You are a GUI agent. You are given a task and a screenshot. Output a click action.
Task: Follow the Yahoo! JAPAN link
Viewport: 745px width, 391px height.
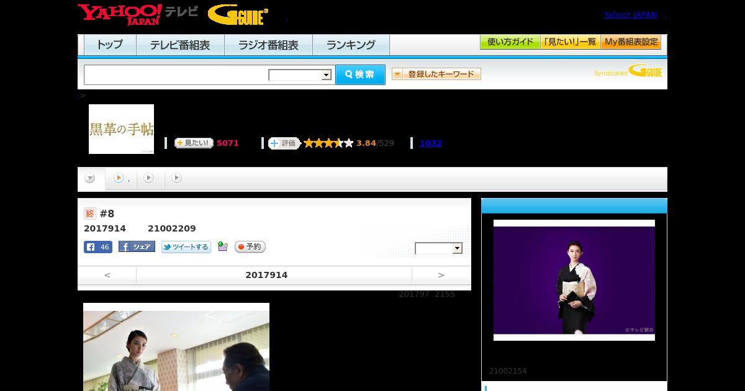click(631, 15)
